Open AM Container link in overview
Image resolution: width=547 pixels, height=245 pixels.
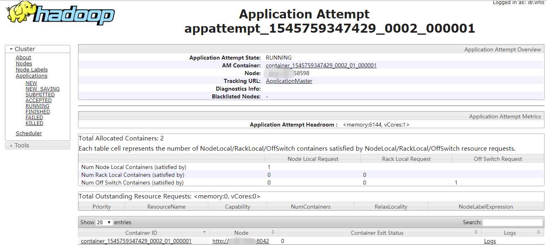click(321, 65)
